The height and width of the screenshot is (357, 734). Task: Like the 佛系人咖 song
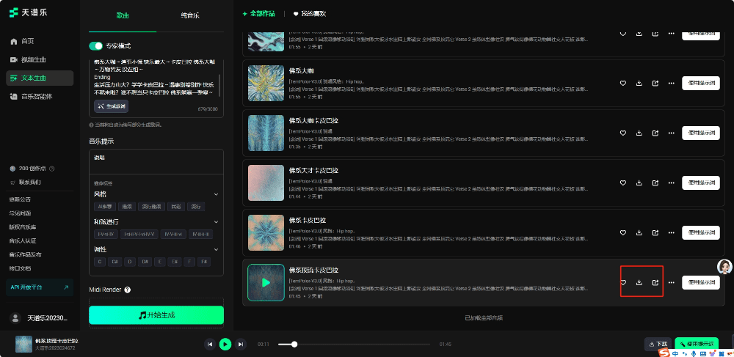pos(623,83)
